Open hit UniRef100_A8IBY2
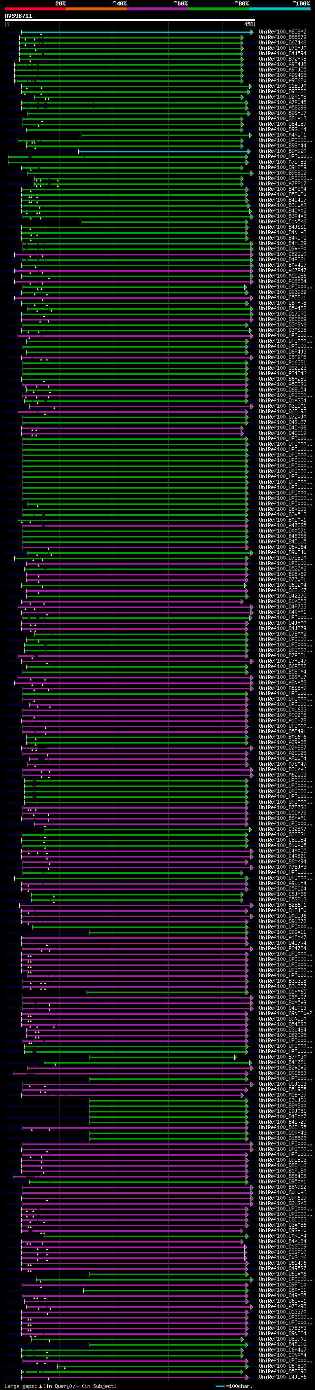This screenshot has height=1390, width=315. coord(283,33)
